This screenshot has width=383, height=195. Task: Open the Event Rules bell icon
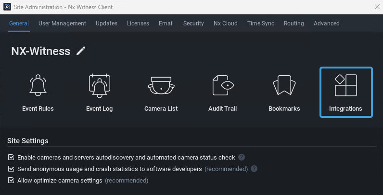(38, 86)
